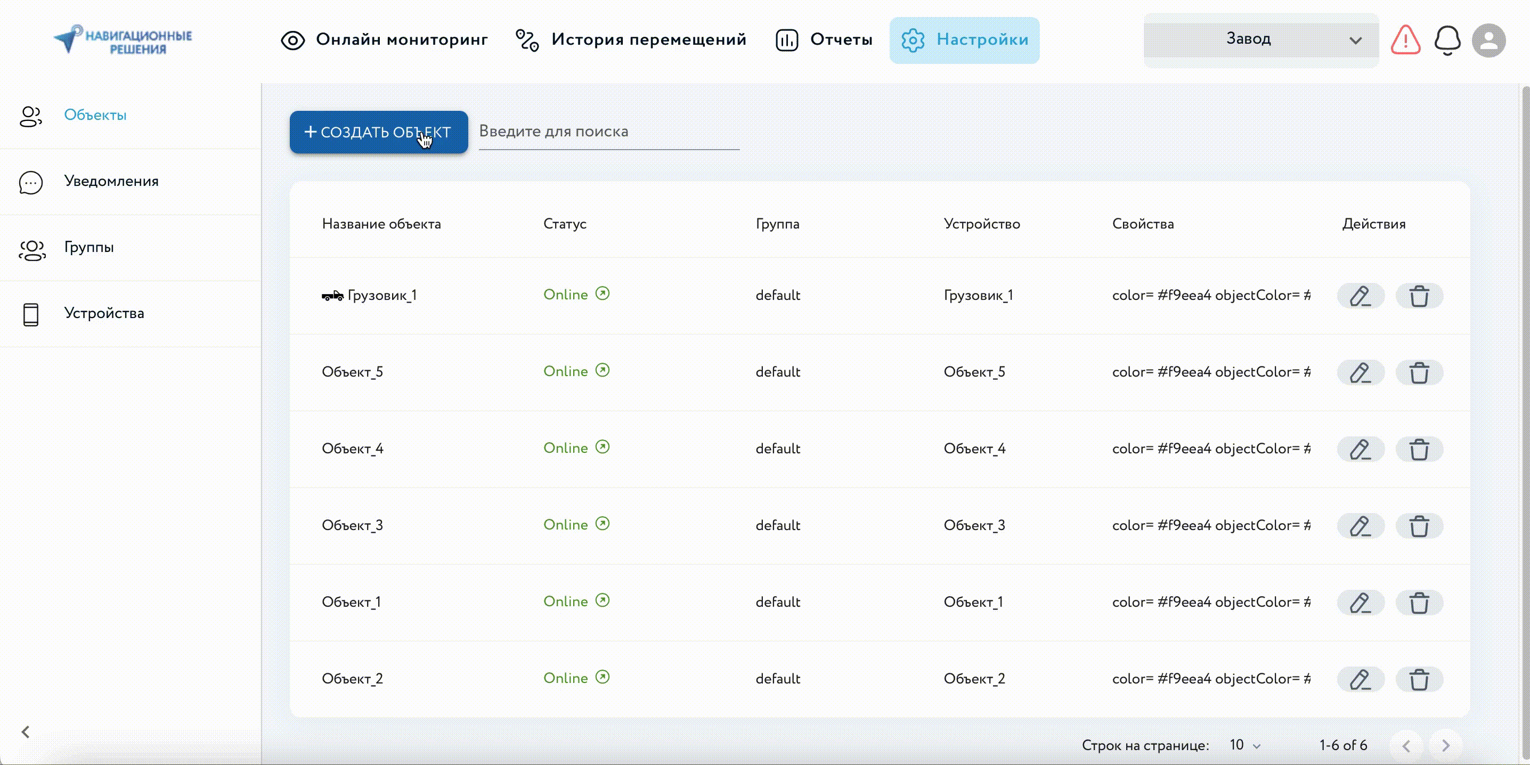Open the notifications bell icon

(1447, 40)
